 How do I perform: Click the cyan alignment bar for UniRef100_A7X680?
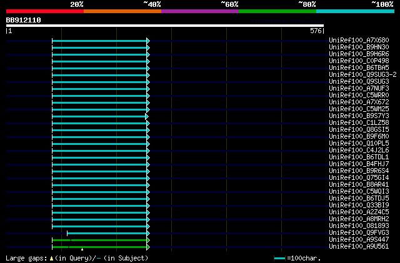pyautogui.click(x=99, y=41)
